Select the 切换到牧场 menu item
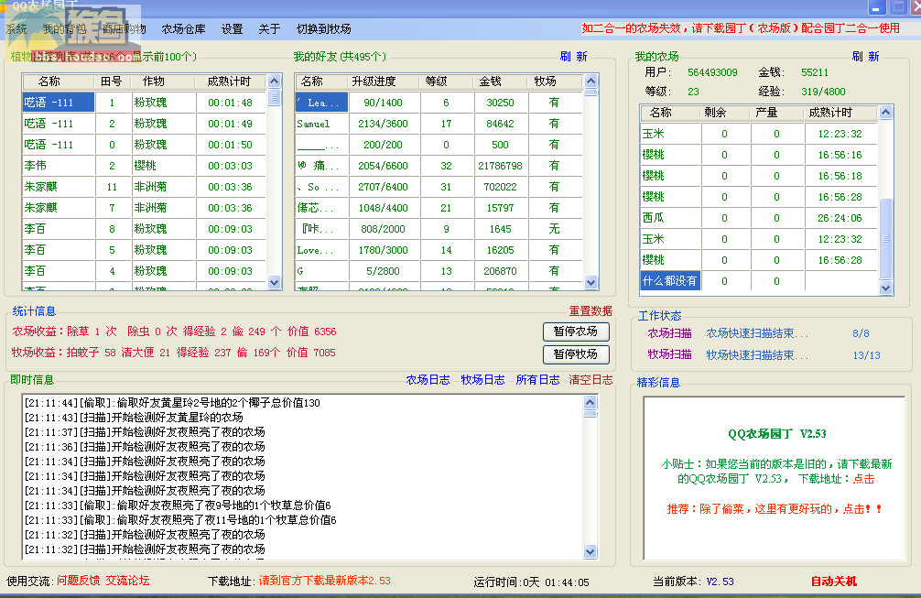Screen dimensions: 921x598 coord(324,28)
